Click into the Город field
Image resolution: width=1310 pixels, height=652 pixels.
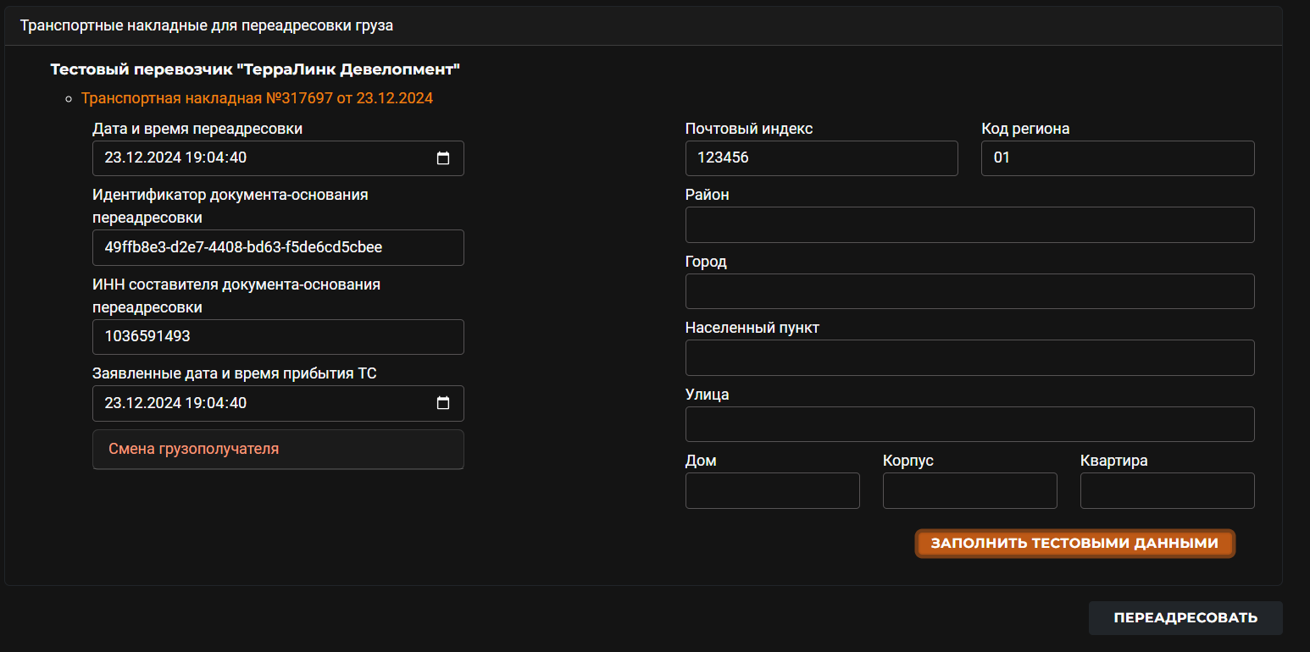pyautogui.click(x=969, y=291)
